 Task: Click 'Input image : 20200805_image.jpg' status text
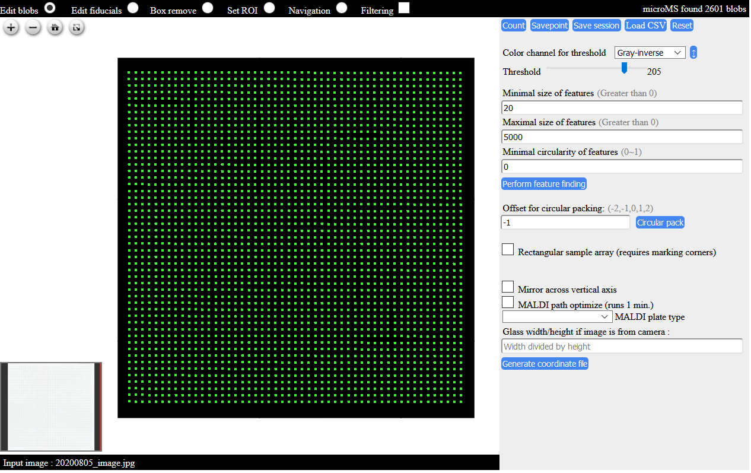[69, 463]
